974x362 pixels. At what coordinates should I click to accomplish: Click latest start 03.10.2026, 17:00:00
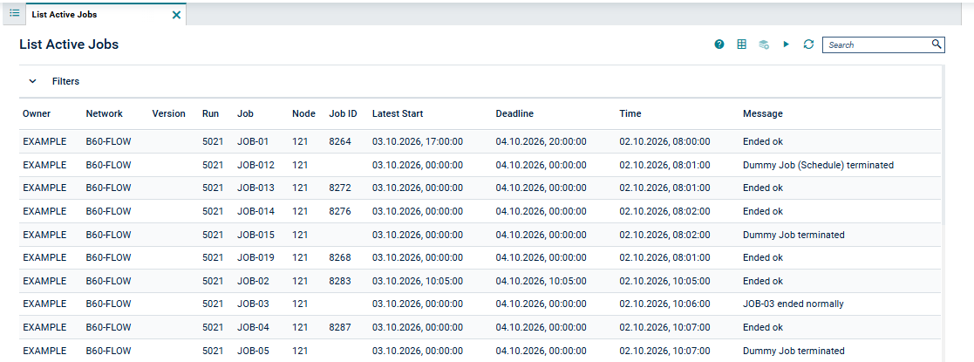tap(418, 141)
